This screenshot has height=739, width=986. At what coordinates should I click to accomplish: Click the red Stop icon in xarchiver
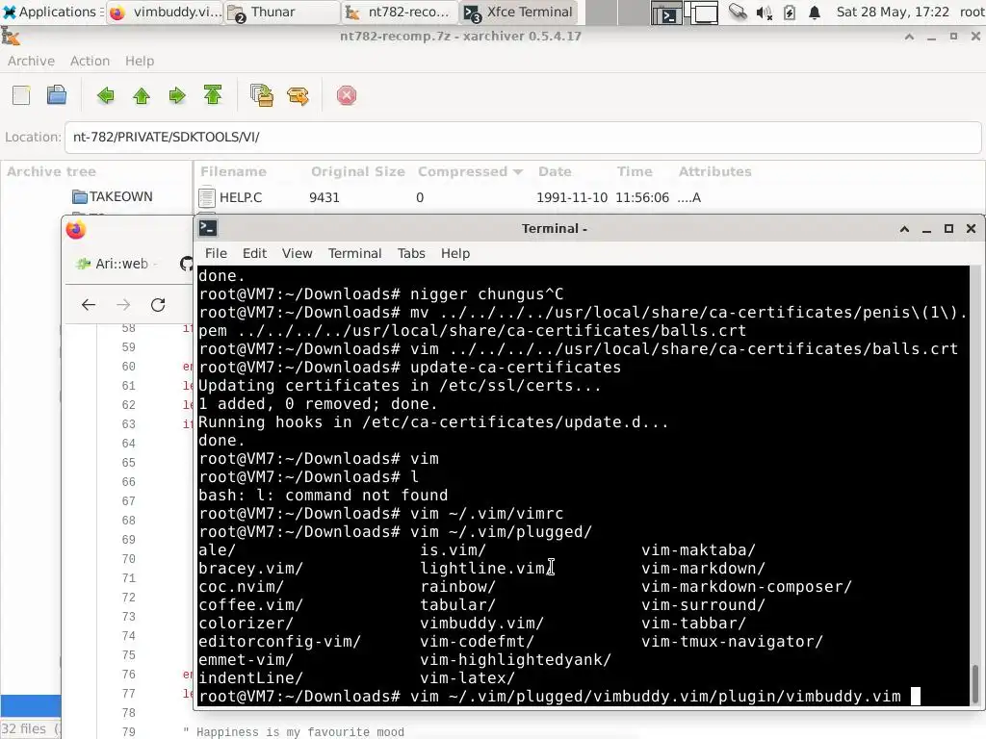point(347,95)
